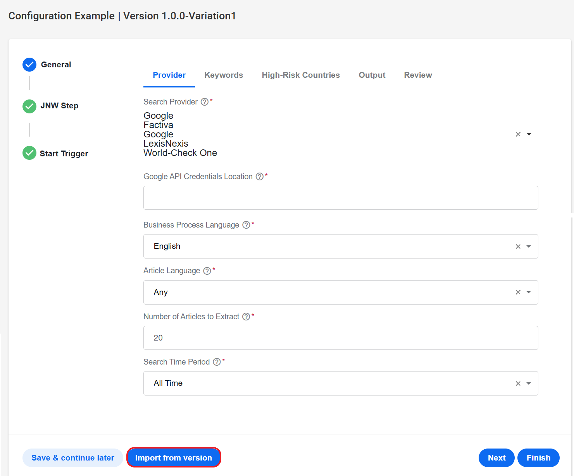Clear the Article Language 'Any' selection
The image size is (574, 476).
click(x=518, y=292)
